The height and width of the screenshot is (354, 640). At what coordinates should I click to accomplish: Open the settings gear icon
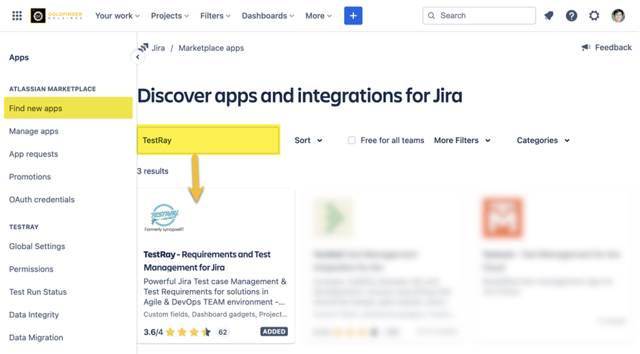pyautogui.click(x=594, y=16)
